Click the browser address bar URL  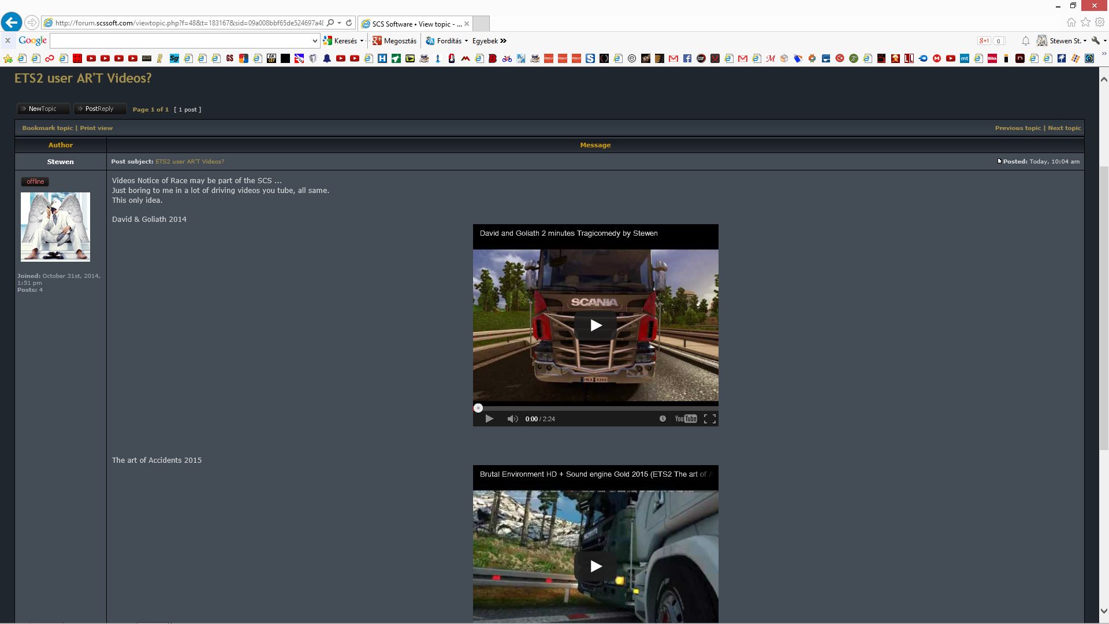pos(189,23)
